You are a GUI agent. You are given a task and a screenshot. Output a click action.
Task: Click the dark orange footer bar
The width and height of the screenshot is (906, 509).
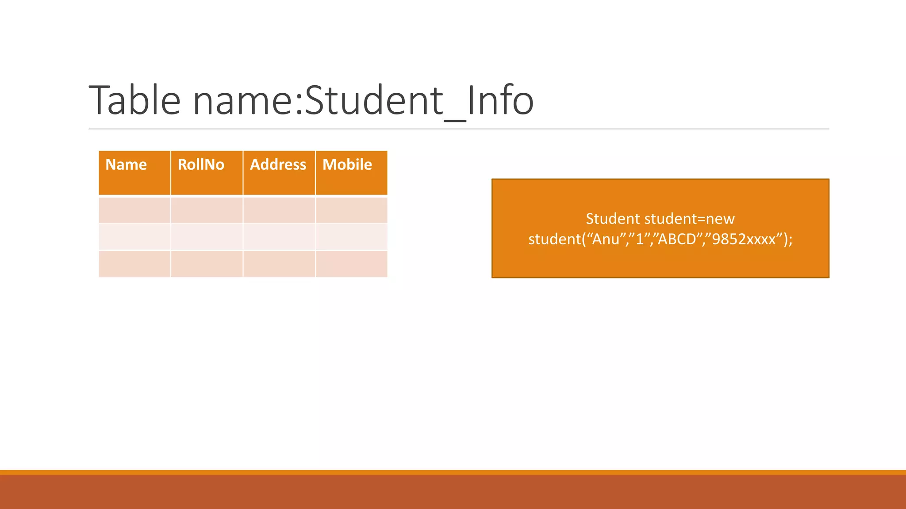coord(453,491)
